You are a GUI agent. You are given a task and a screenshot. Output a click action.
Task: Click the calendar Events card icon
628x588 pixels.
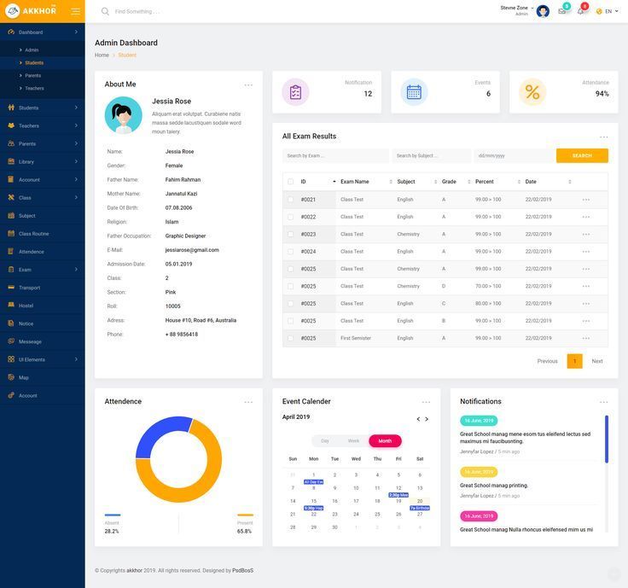tap(414, 92)
